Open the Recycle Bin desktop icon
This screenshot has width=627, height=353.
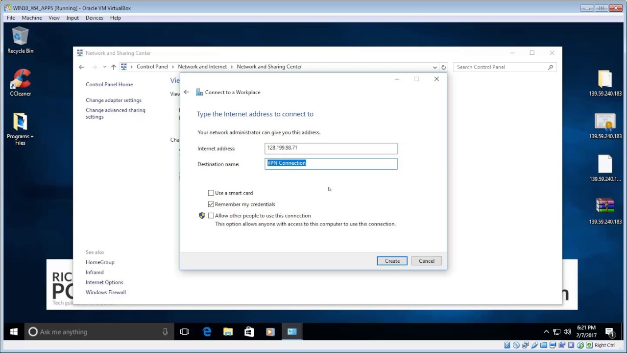(x=20, y=40)
